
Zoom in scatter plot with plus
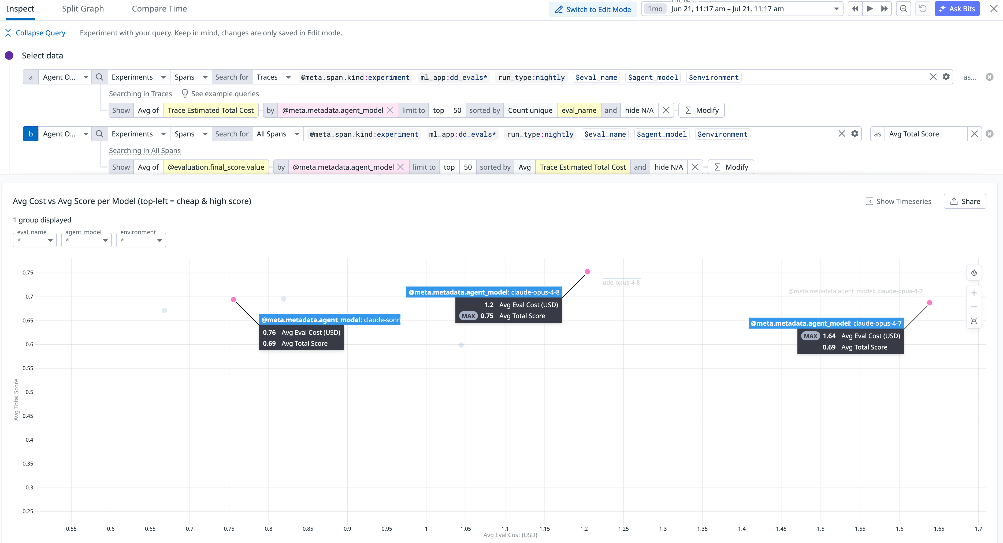point(974,293)
